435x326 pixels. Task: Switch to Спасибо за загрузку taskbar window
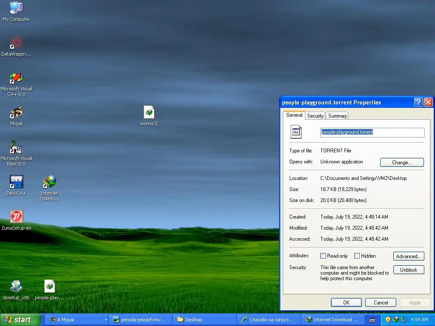(x=269, y=320)
